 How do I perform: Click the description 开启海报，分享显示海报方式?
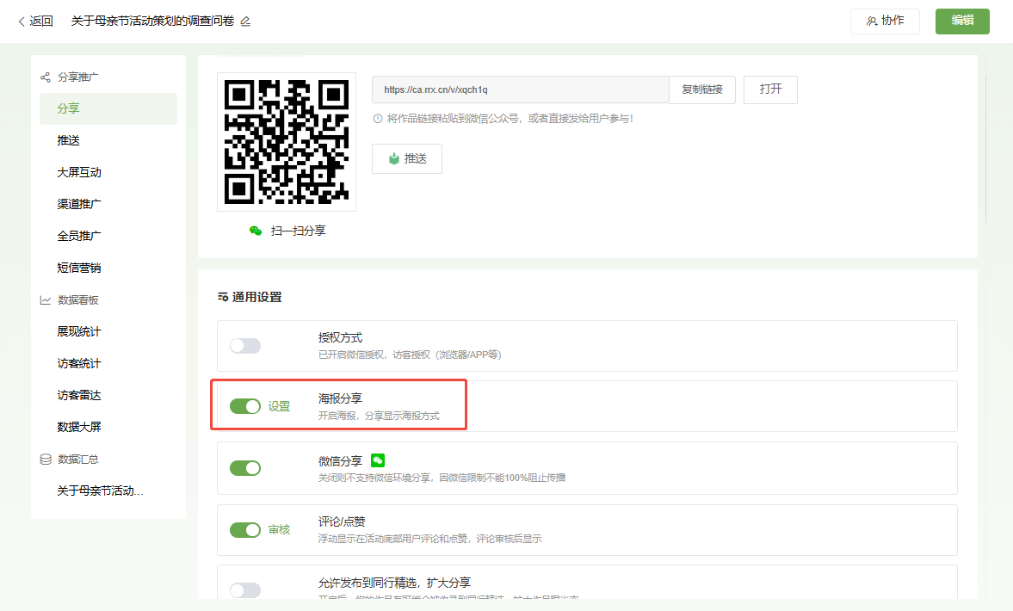(x=379, y=416)
